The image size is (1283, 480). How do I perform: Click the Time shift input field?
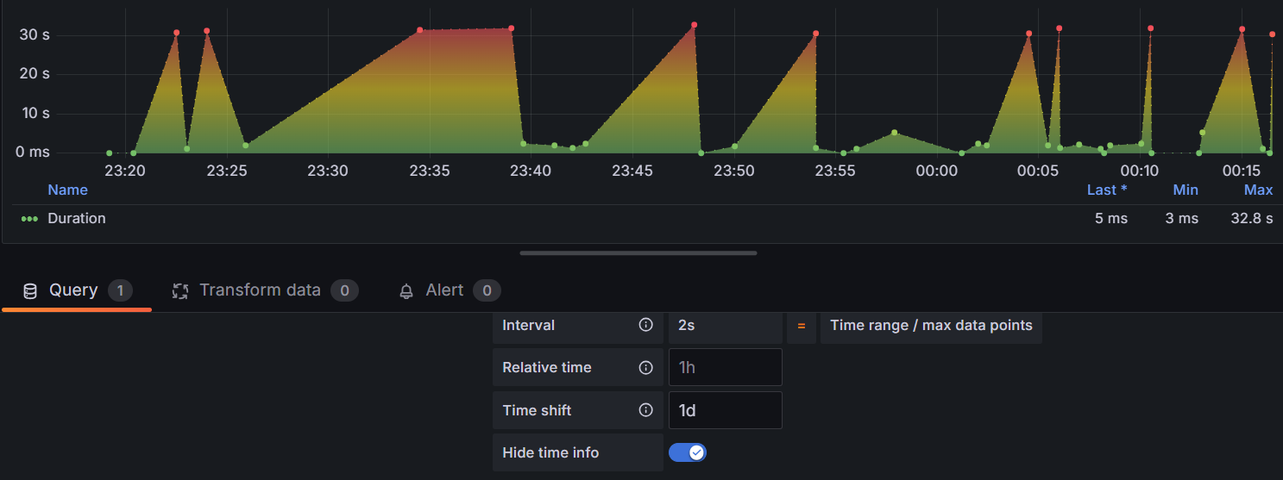(726, 410)
